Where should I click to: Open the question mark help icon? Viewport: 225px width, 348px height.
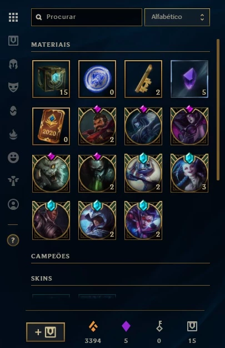coord(13,240)
